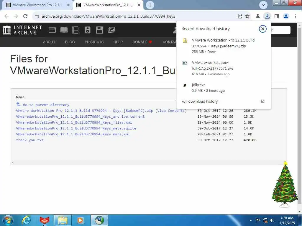The width and height of the screenshot is (302, 226).
Task: Open site information icon in address bar
Action: pyautogui.click(x=37, y=16)
